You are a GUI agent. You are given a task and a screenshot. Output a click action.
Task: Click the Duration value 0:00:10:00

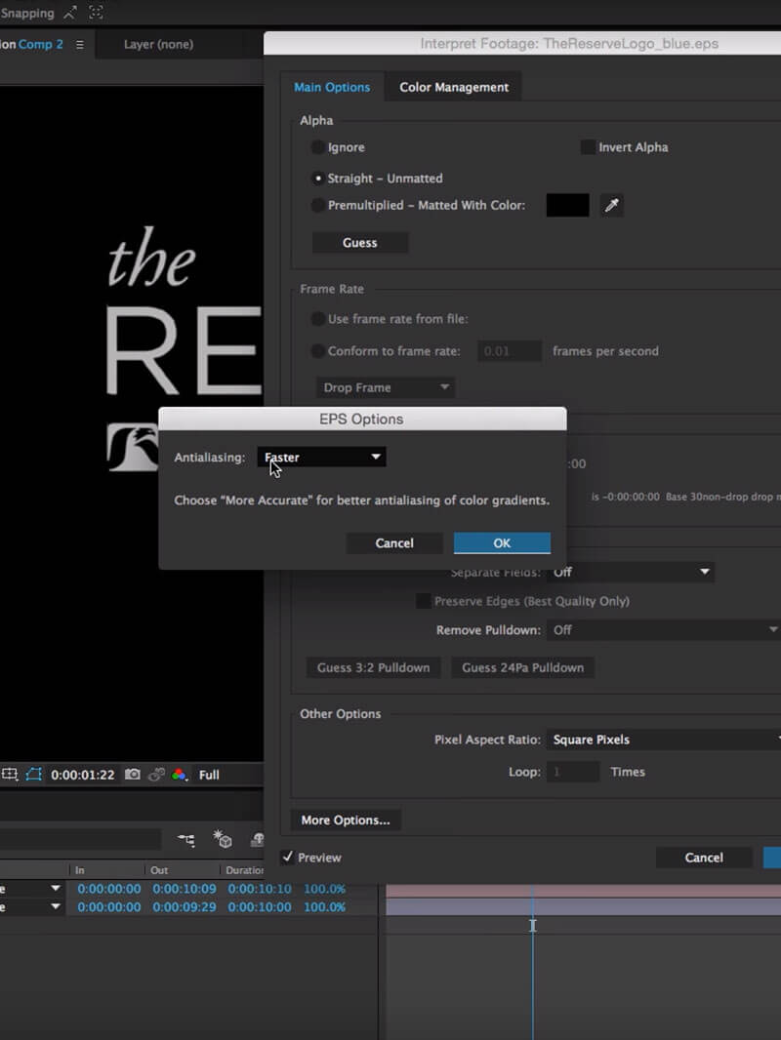[x=260, y=906]
